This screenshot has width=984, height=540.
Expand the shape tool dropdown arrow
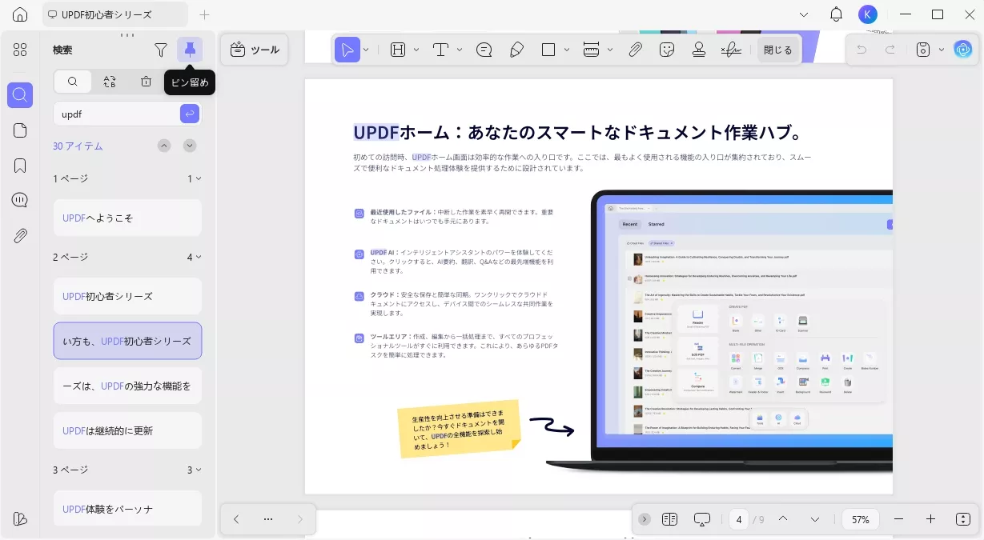[567, 50]
